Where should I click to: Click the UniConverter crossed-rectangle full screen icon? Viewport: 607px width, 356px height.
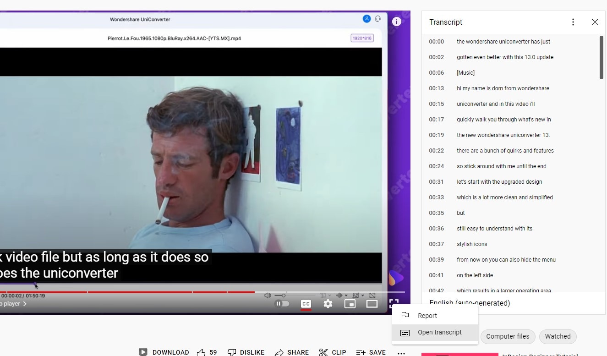(x=372, y=296)
